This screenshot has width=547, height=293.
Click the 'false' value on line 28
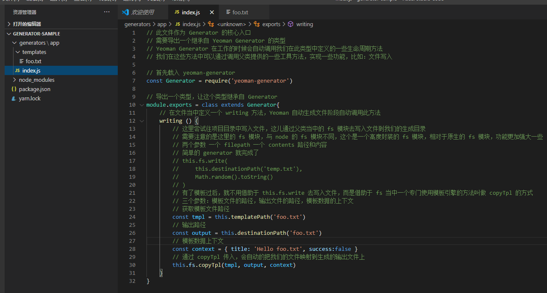click(343, 249)
